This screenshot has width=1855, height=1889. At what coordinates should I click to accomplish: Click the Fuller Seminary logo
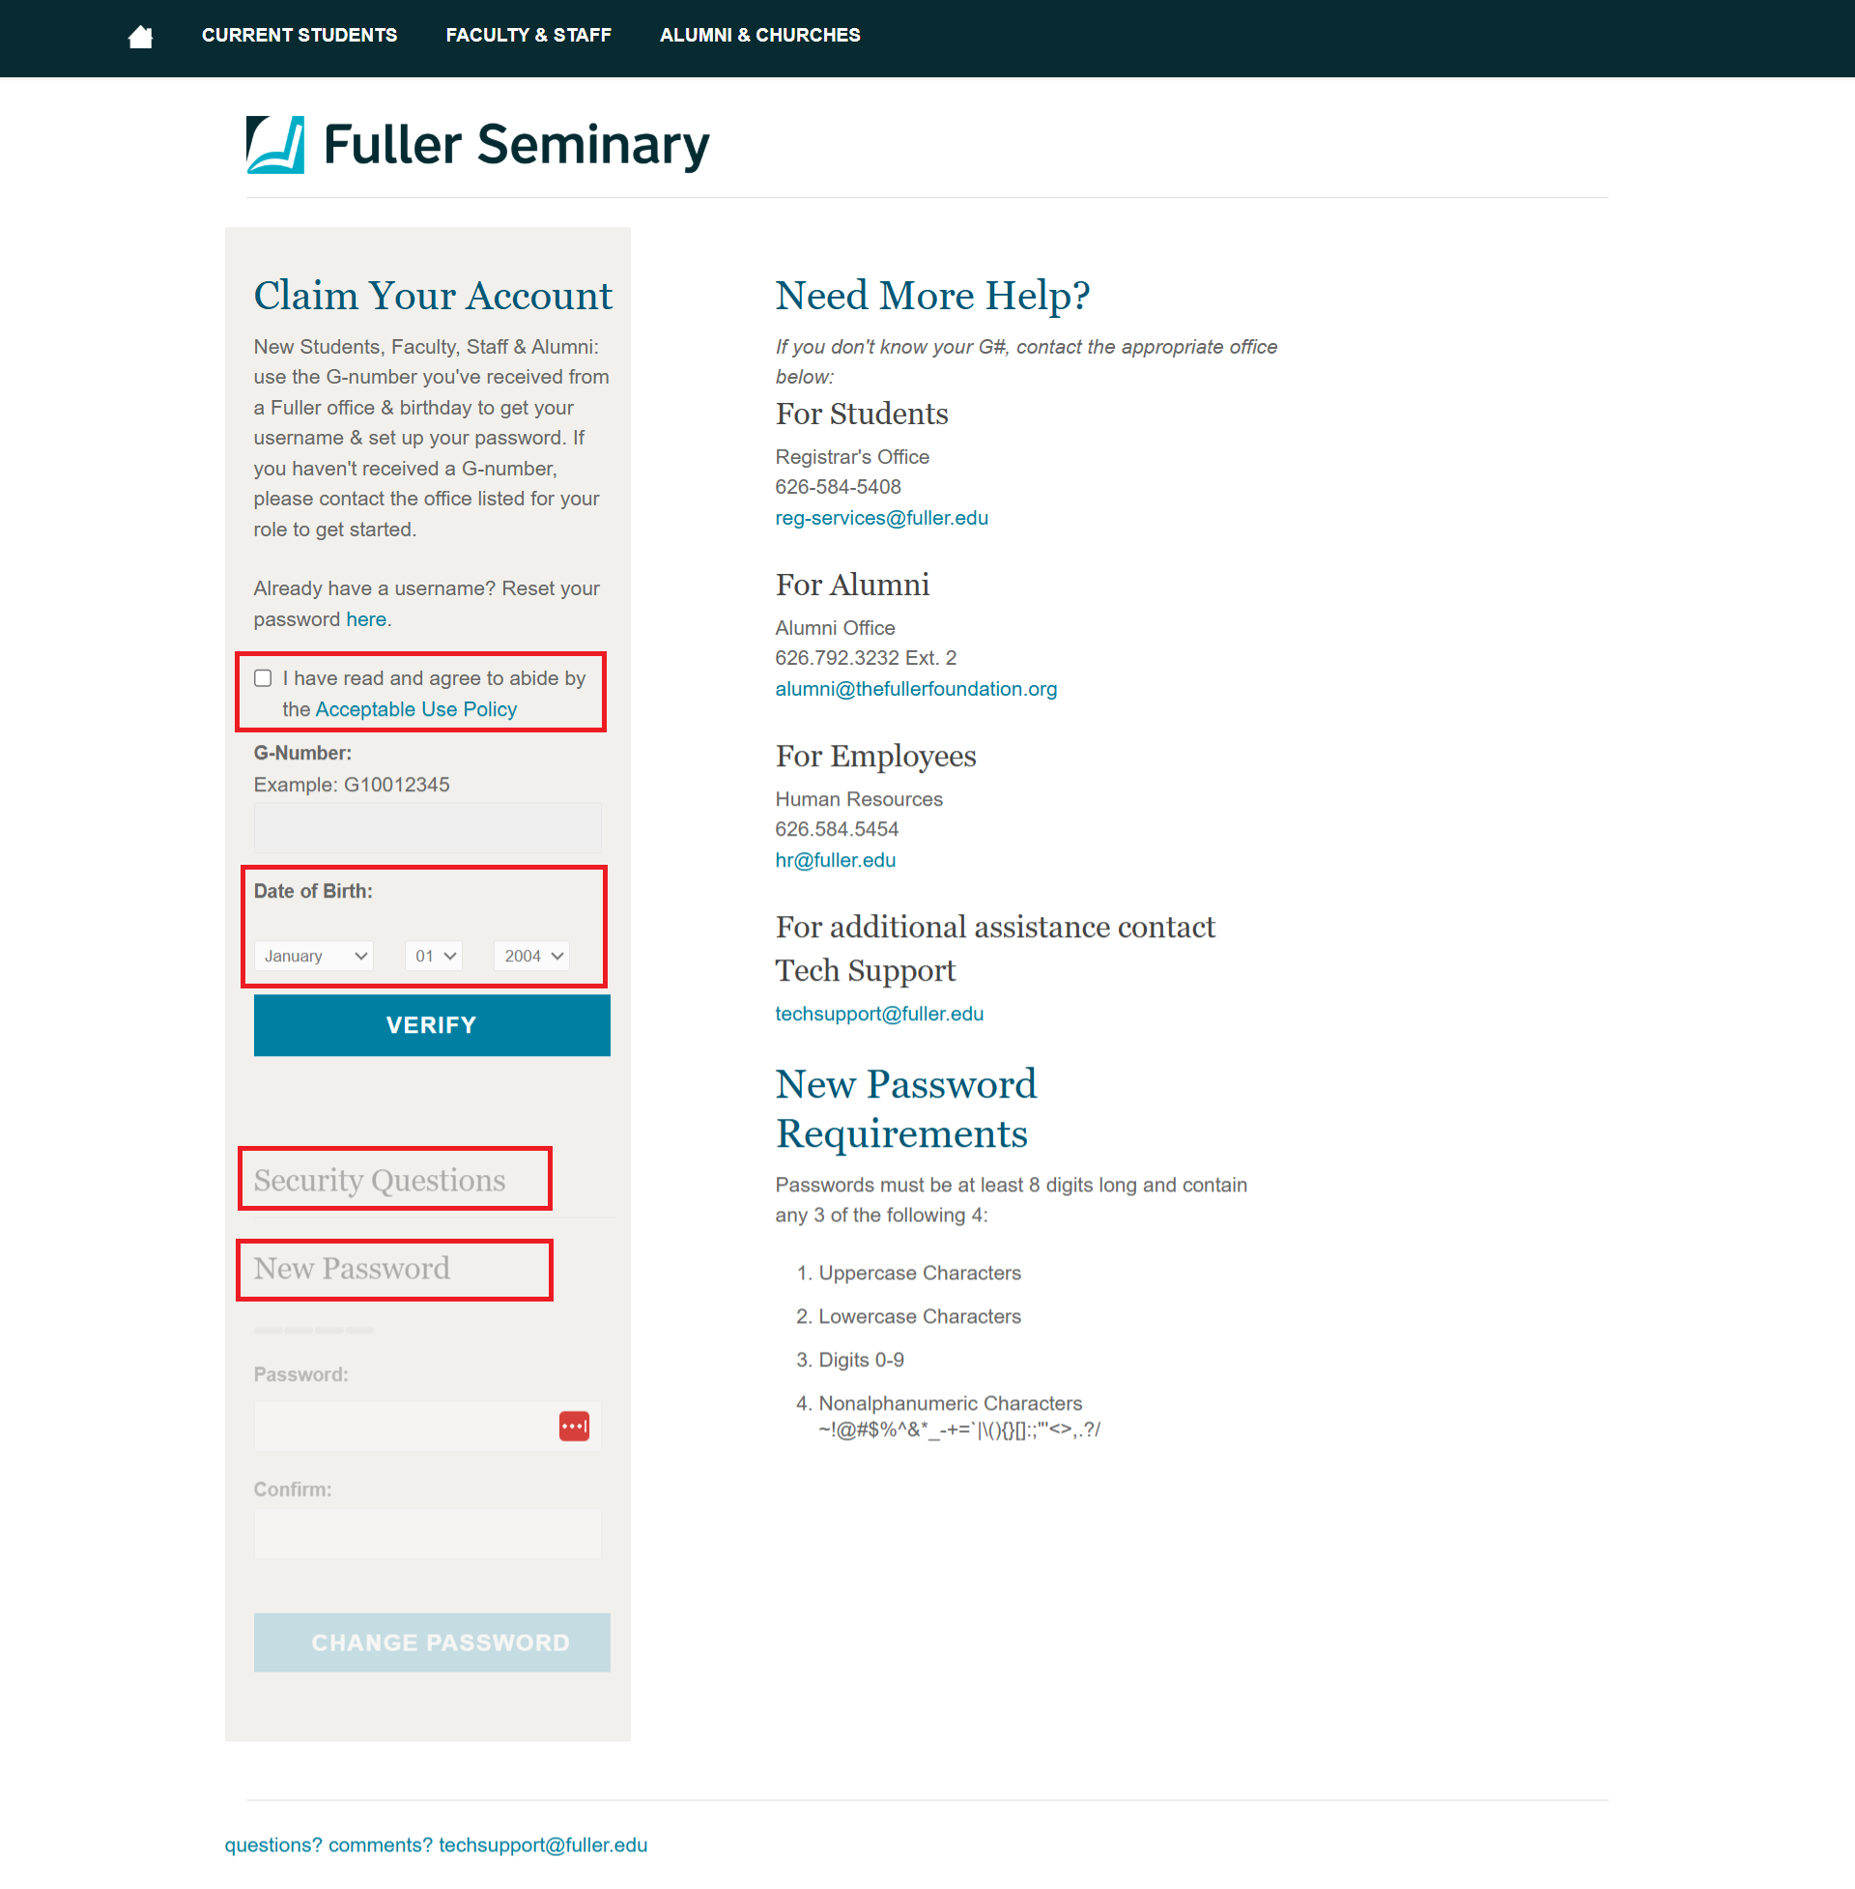(477, 145)
